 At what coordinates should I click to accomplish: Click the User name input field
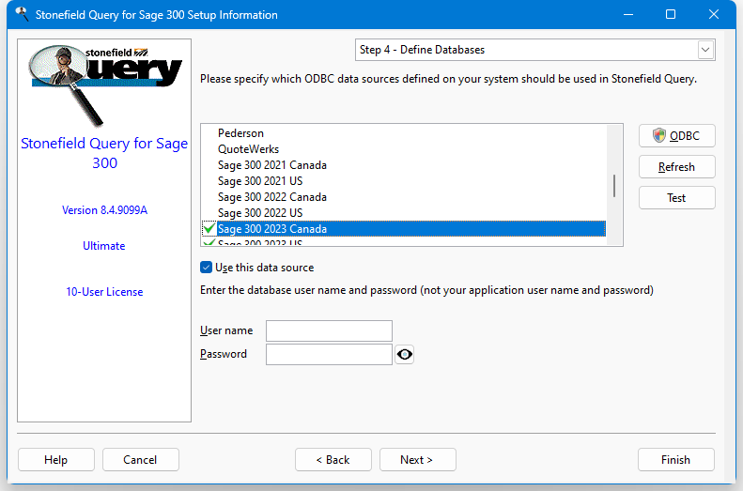[329, 331]
